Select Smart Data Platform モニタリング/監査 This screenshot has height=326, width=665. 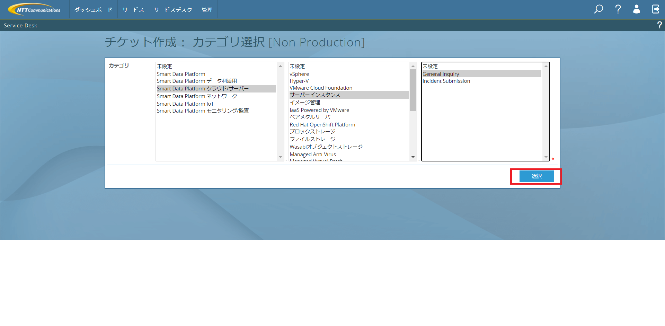point(216,111)
